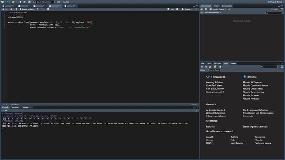Switch to the Connections tab
This screenshot has height=160, width=285.
coord(227,6)
